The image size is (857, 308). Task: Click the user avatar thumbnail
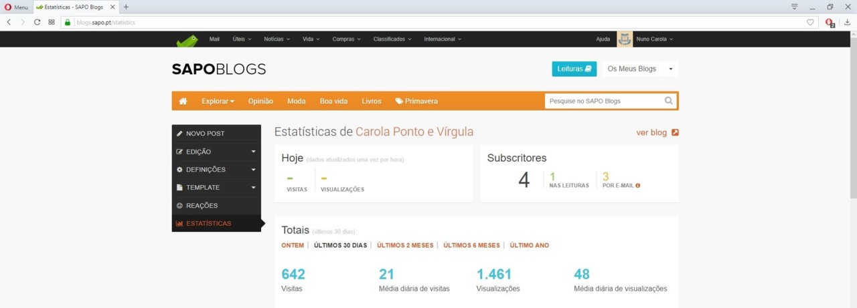point(624,39)
